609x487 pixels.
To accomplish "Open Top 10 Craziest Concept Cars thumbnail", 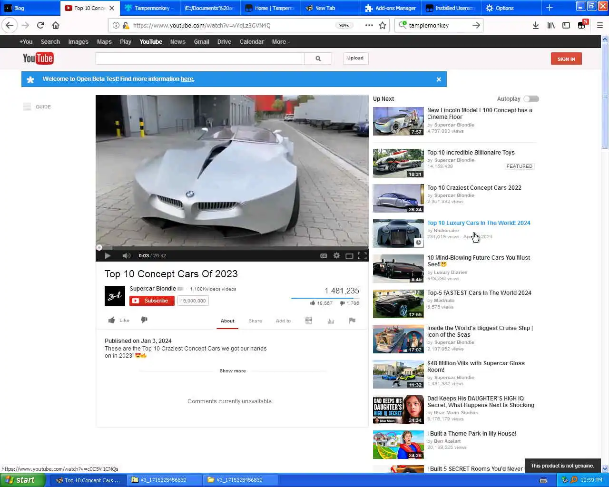I will [398, 198].
